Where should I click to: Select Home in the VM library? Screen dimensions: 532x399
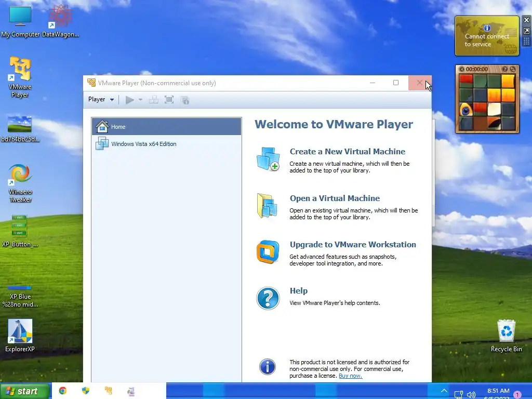pos(166,127)
